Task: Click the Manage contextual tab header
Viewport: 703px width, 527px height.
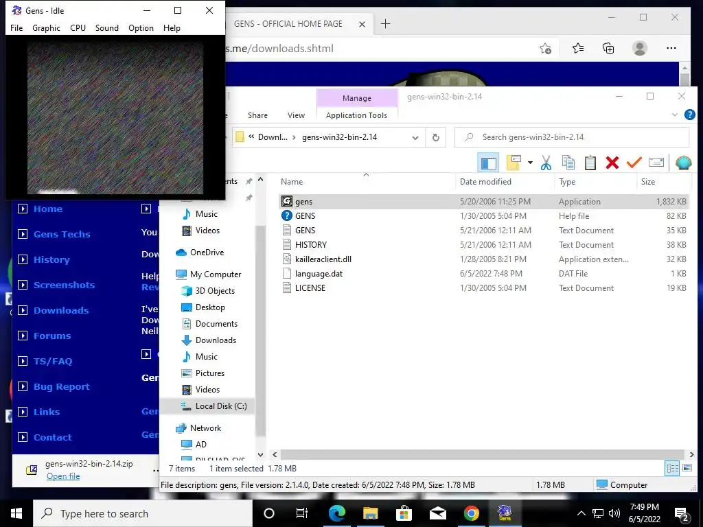Action: click(x=357, y=97)
